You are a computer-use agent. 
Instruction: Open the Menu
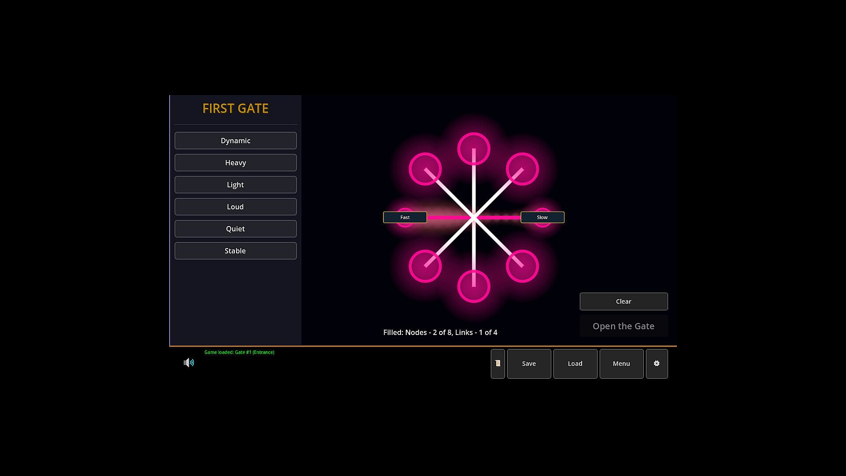(621, 364)
